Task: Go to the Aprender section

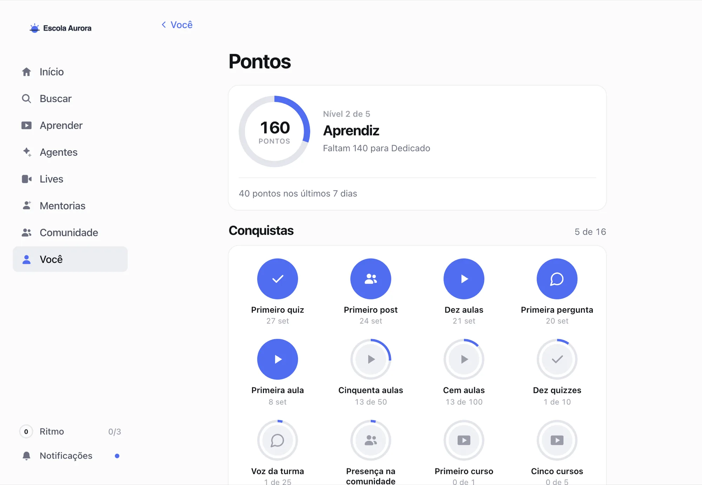Action: tap(70, 125)
